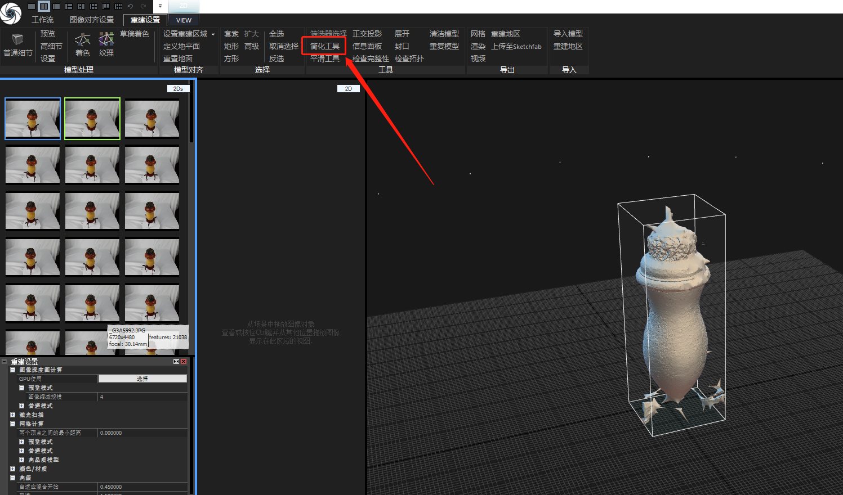The image size is (843, 495).
Task: Click 反选 to invert selection
Action: tap(276, 58)
